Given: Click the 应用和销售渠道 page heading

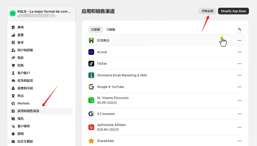Looking at the screenshot, I should (98, 11).
